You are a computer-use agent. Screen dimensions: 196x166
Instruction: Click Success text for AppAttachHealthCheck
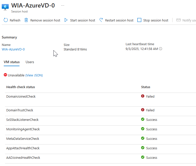(152, 148)
